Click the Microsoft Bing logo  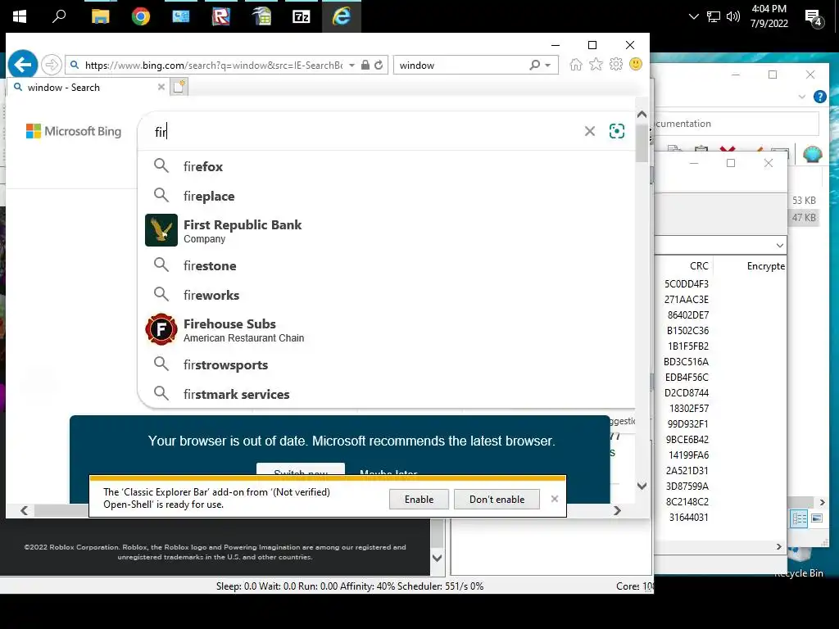click(x=74, y=131)
